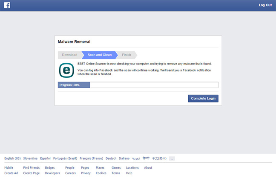276x178 pixels.
Task: Choose English (US) language
Action: [x=12, y=158]
